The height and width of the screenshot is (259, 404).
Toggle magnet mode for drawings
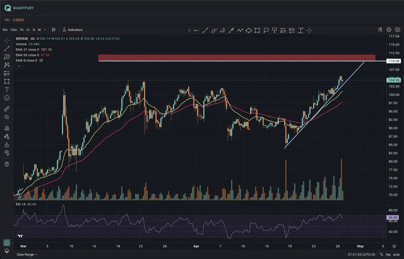[x=7, y=128]
